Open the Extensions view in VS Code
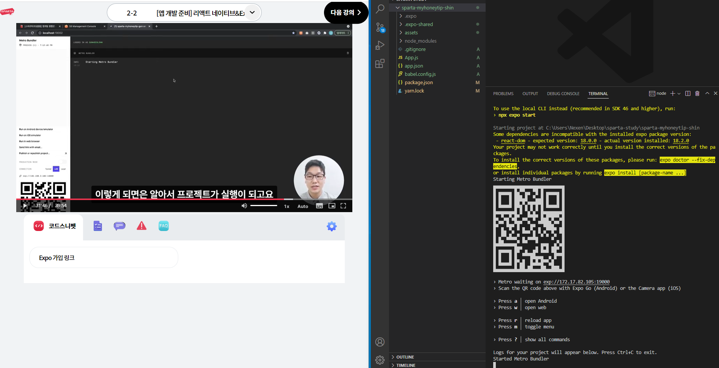This screenshot has width=719, height=368. point(380,63)
